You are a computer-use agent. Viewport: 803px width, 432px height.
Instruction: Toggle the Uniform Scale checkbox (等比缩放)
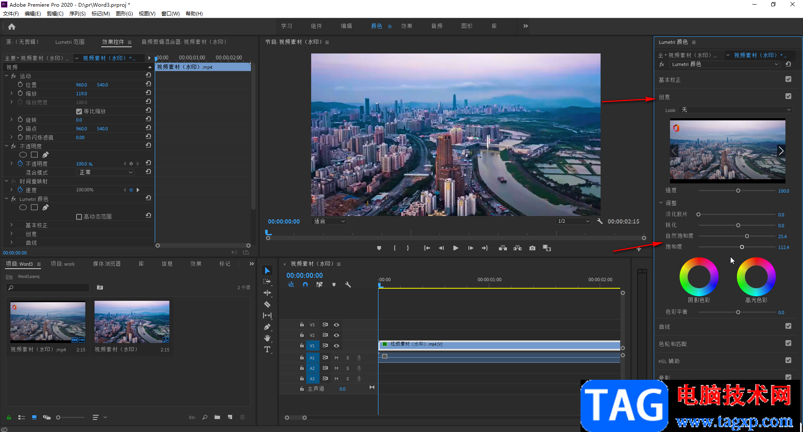pyautogui.click(x=79, y=112)
